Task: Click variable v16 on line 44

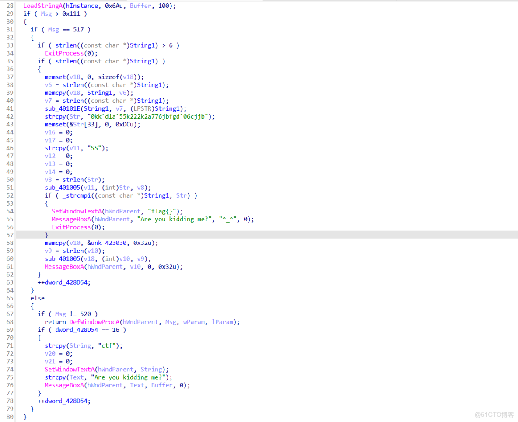Action: click(50, 133)
